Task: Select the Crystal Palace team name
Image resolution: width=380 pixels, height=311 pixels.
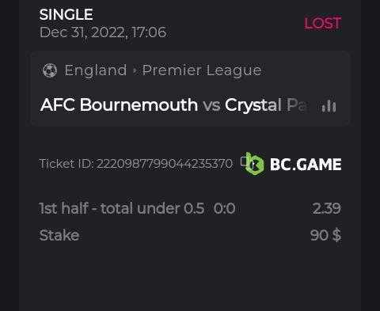Action: pyautogui.click(x=266, y=105)
